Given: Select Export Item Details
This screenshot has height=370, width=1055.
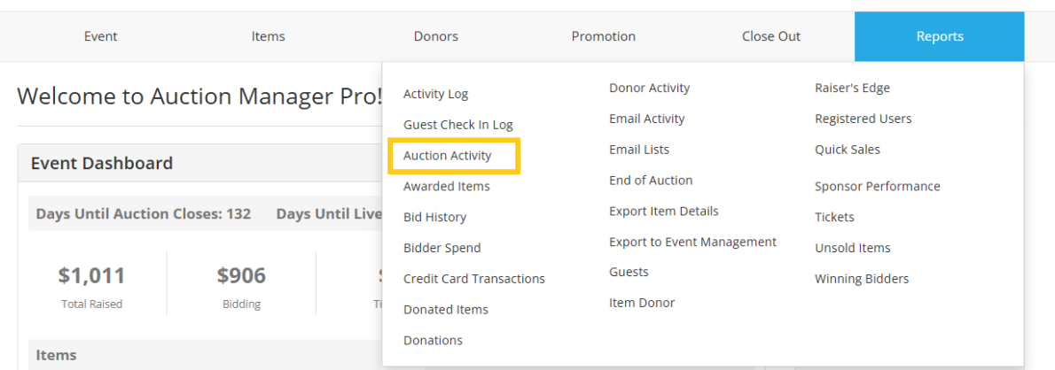Looking at the screenshot, I should click(664, 212).
